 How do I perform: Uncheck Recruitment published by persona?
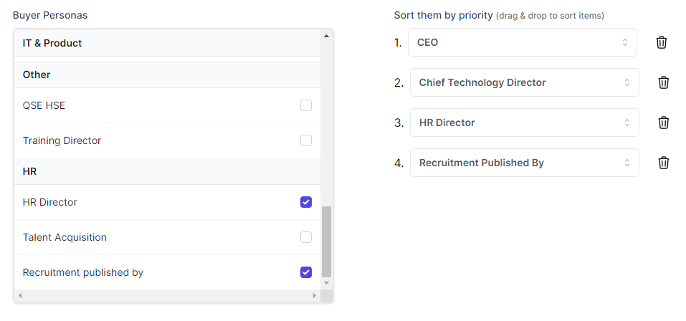click(x=306, y=272)
